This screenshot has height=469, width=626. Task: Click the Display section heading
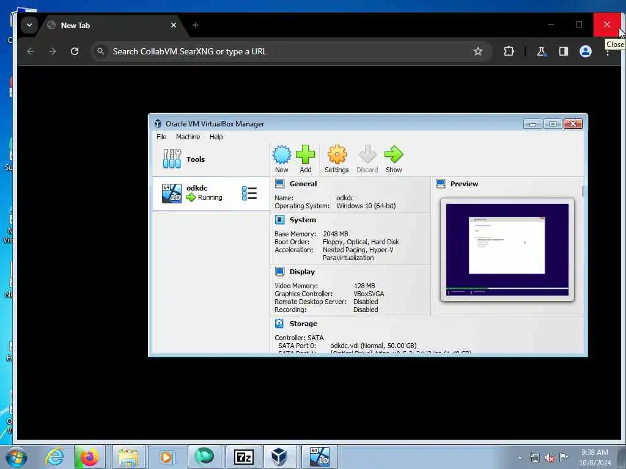(x=302, y=272)
